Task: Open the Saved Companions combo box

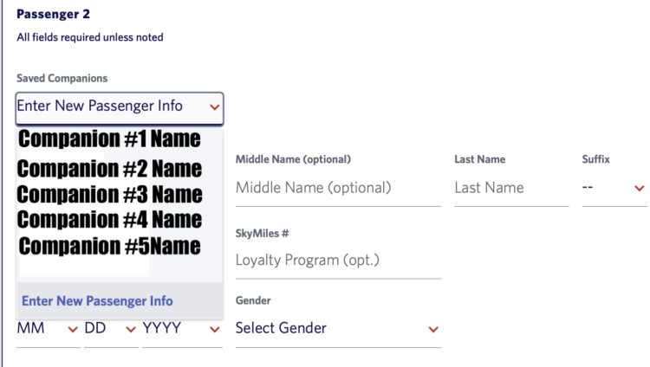Action: pyautogui.click(x=119, y=106)
